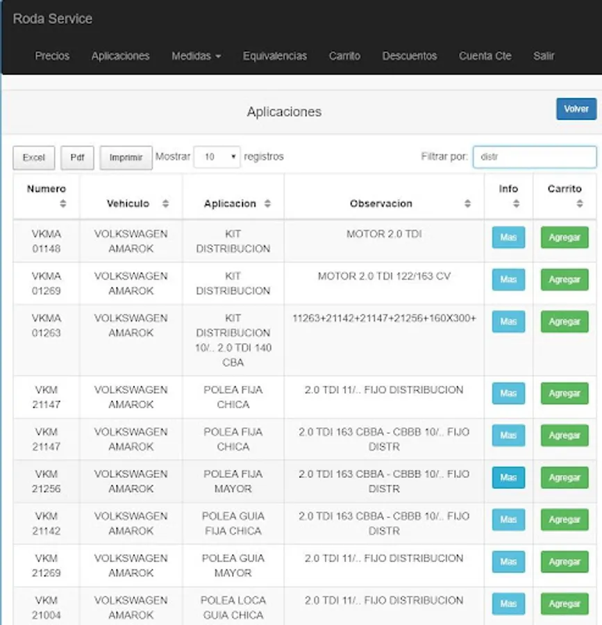
Task: Click POLEA GUIA MAYOR cell
Action: click(x=233, y=565)
